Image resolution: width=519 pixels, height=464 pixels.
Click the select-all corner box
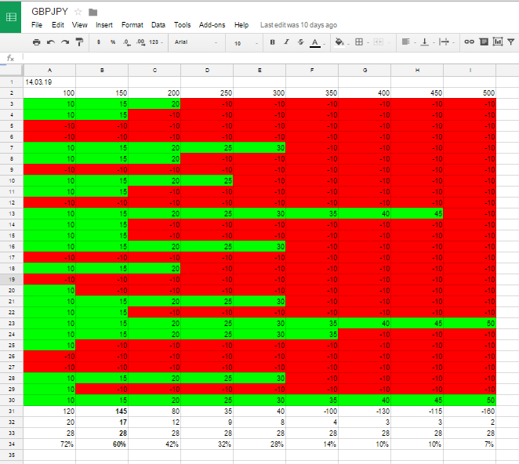coord(12,71)
